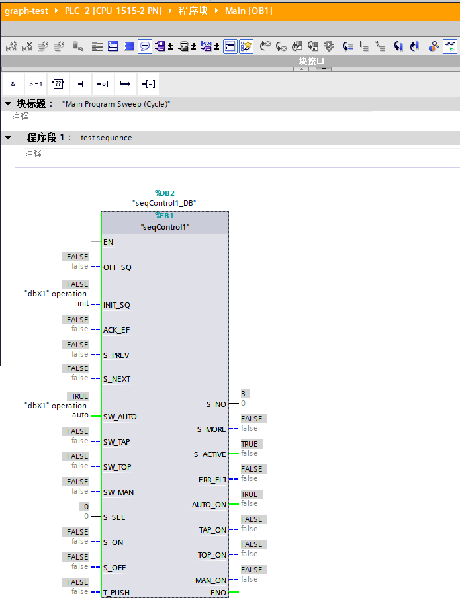Click the absolute/symbolic operands icon
The image size is (460, 604).
(x=160, y=46)
